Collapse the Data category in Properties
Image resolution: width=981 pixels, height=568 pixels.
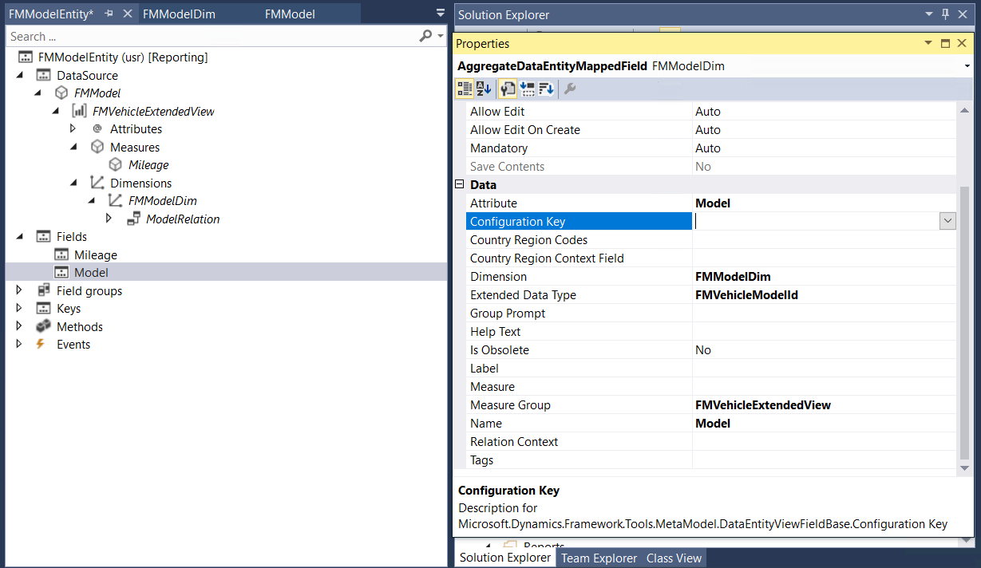click(x=459, y=185)
